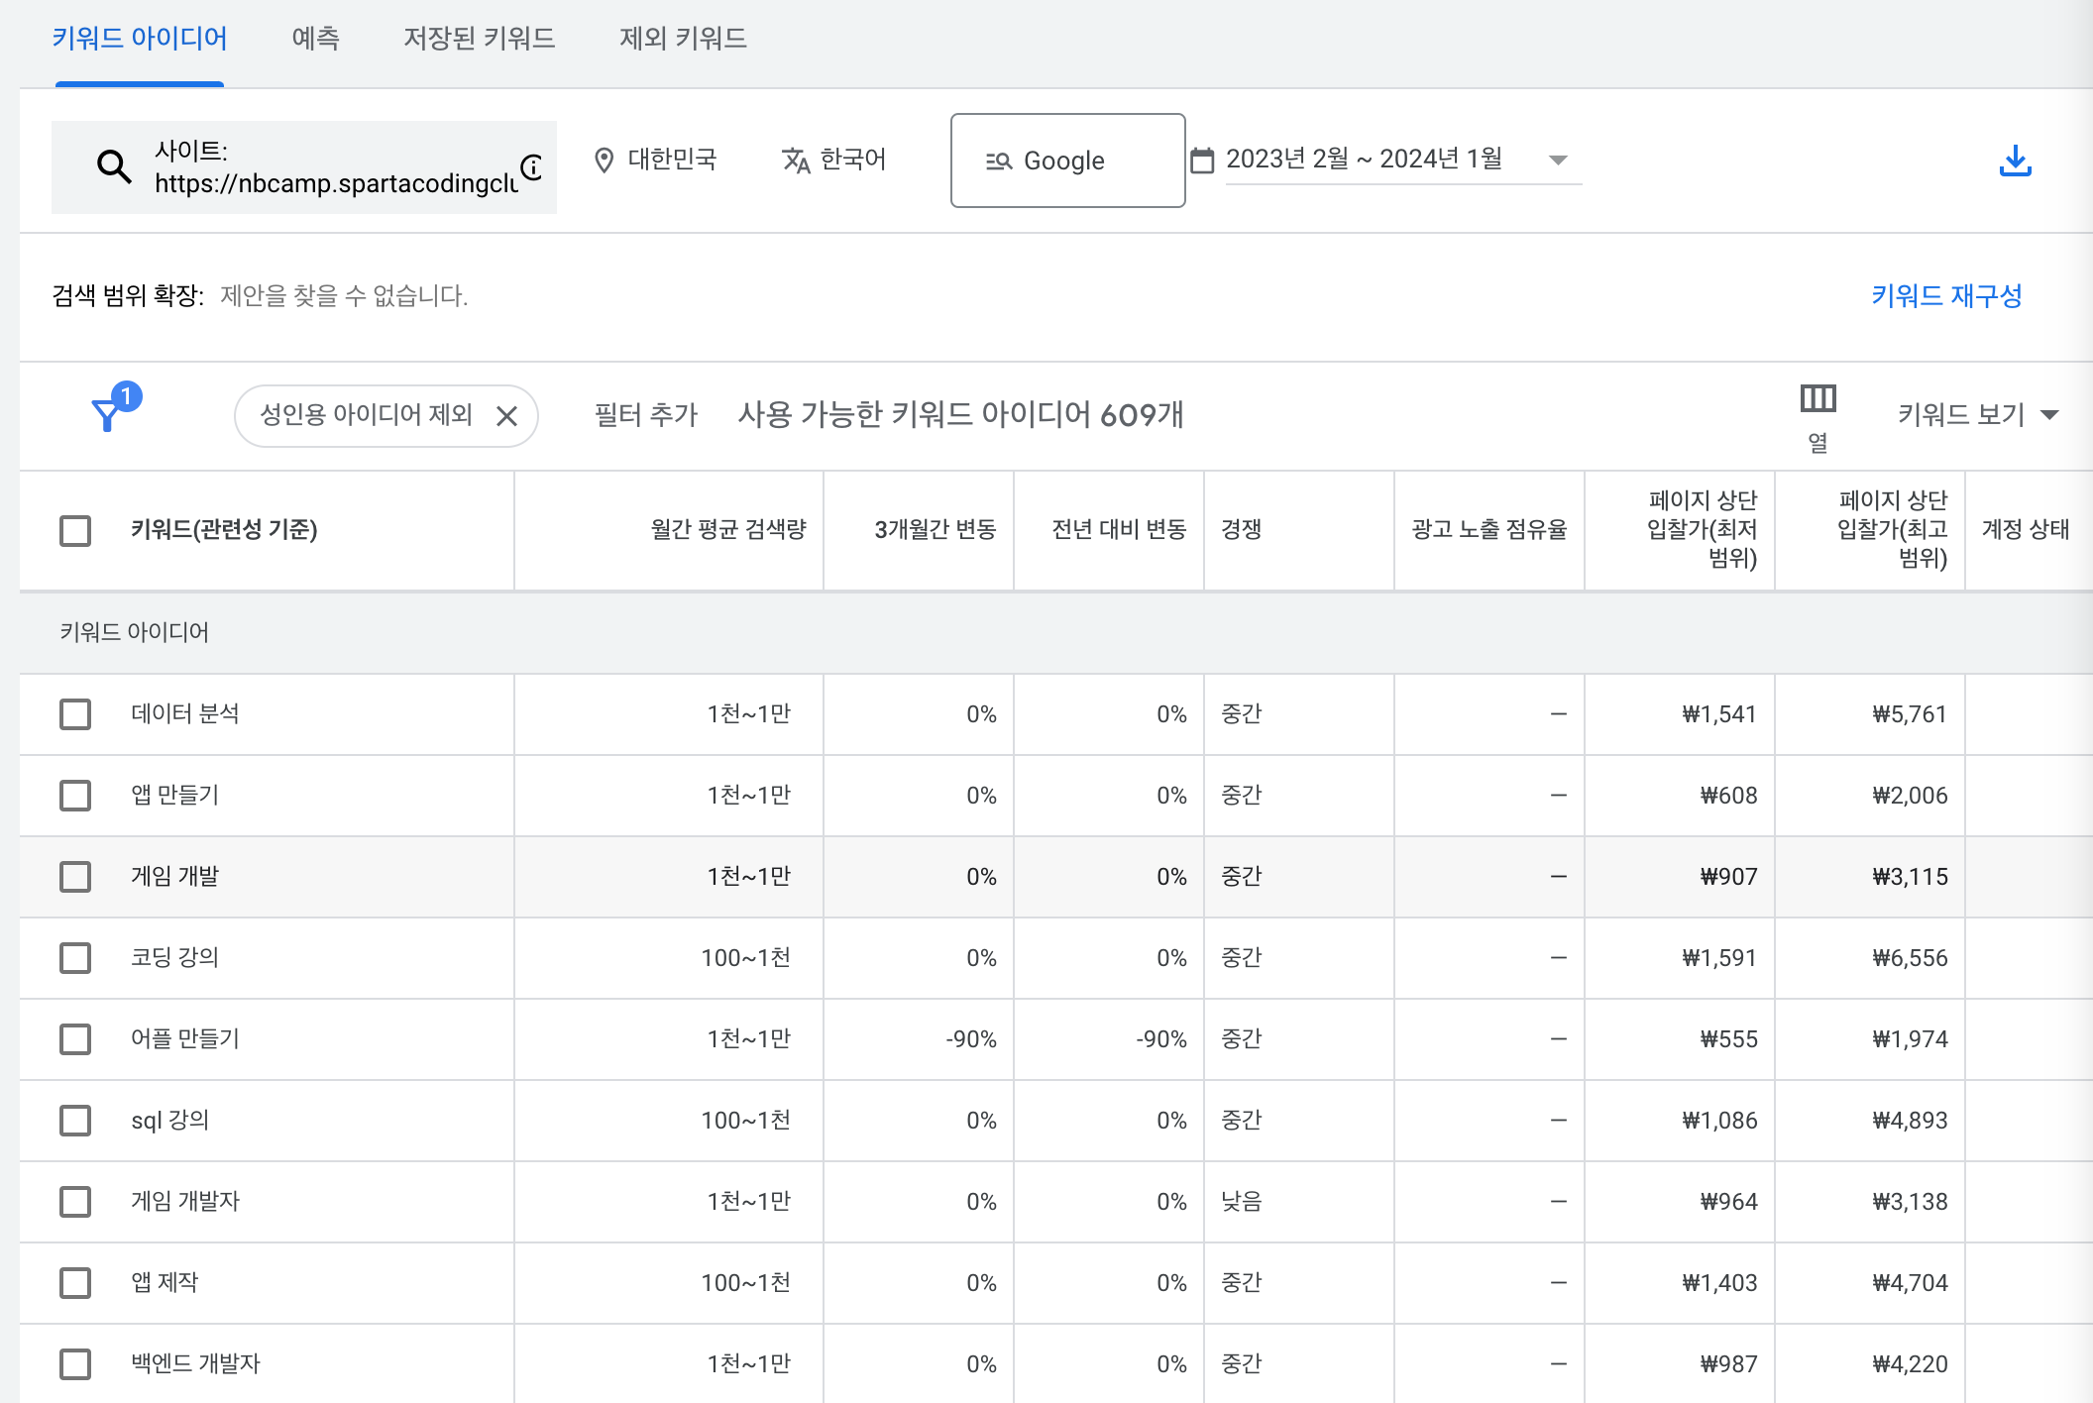This screenshot has height=1403, width=2093.
Task: Click the info icon beside site URL
Action: click(532, 166)
